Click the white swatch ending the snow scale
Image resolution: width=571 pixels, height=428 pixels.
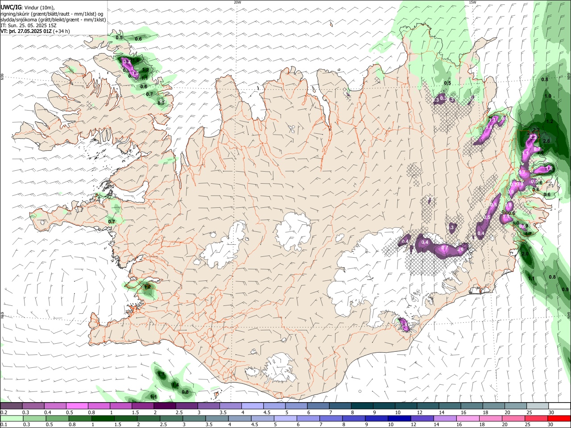[x=559, y=406]
